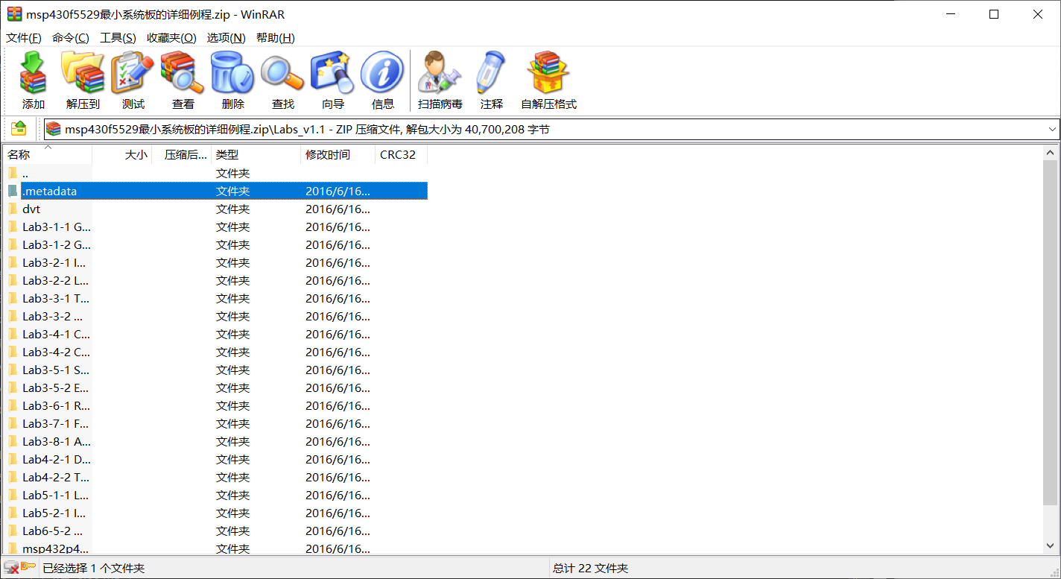This screenshot has width=1061, height=579.
Task: Select the "Lab3-4-2 C..." folder
Action: [216, 352]
